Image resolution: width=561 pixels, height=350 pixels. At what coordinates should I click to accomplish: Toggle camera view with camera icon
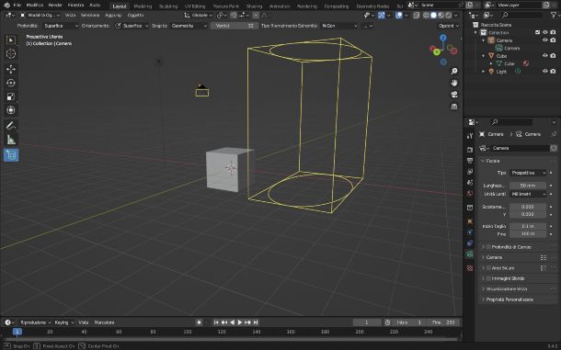pyautogui.click(x=454, y=95)
